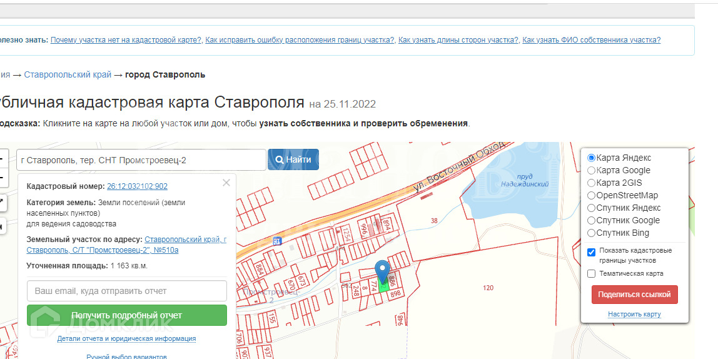The width and height of the screenshot is (718, 359).
Task: Click ул. Восточный Обход road label
Action: click(x=459, y=166)
